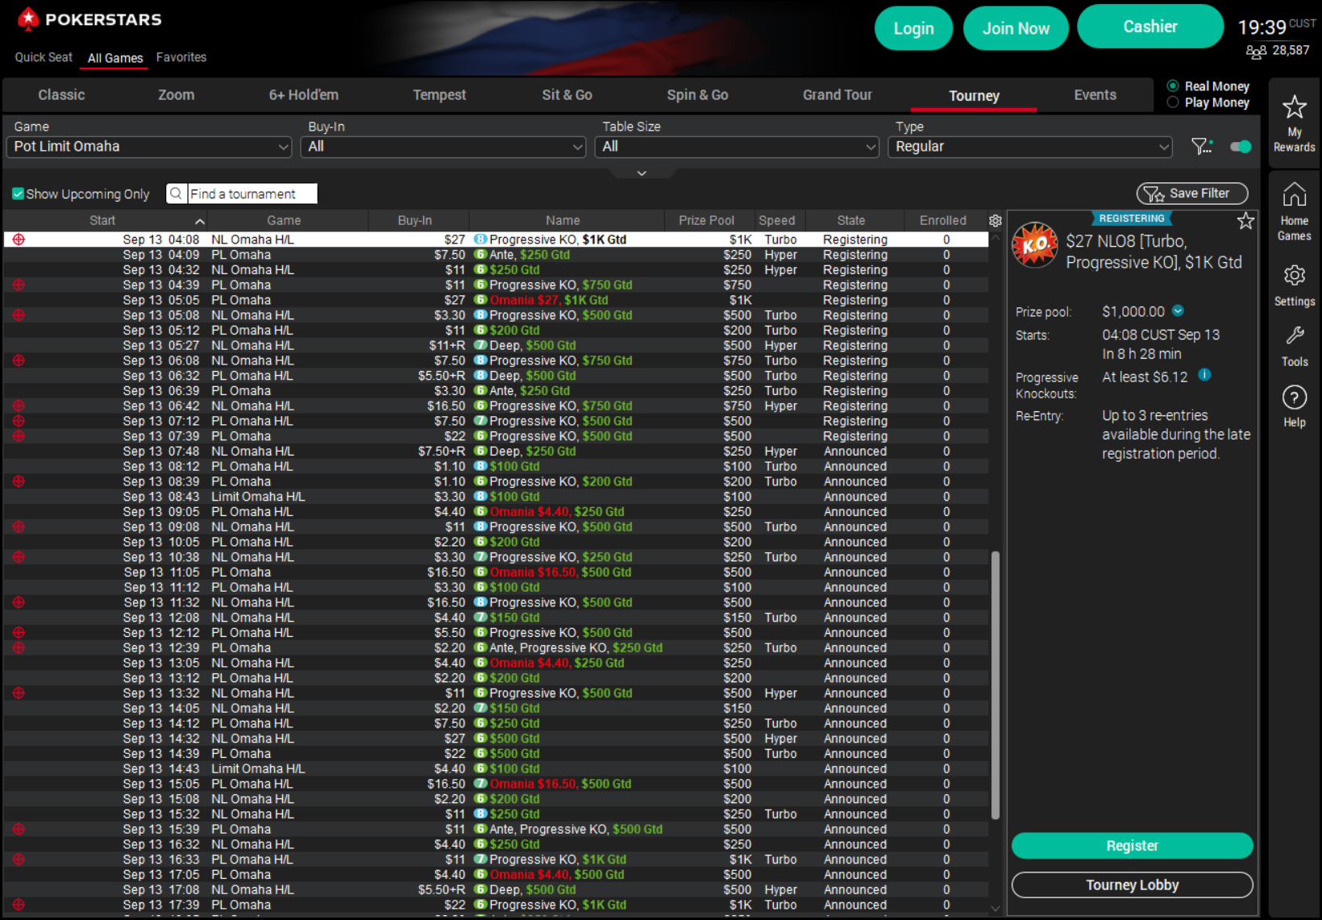Open Events tab
The image size is (1322, 920).
coord(1095,95)
